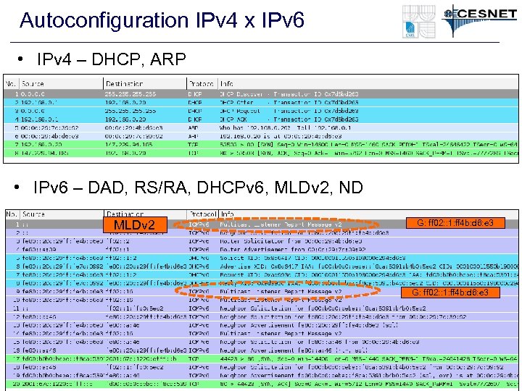The height and width of the screenshot is (391, 522).
Task: Select the DHCP Offer packet row
Action: pyautogui.click(x=261, y=102)
